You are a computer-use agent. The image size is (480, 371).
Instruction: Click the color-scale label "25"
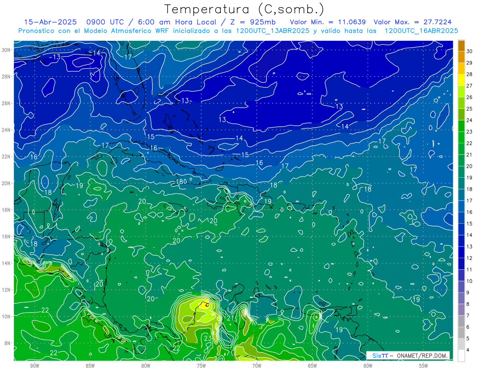pos(470,109)
